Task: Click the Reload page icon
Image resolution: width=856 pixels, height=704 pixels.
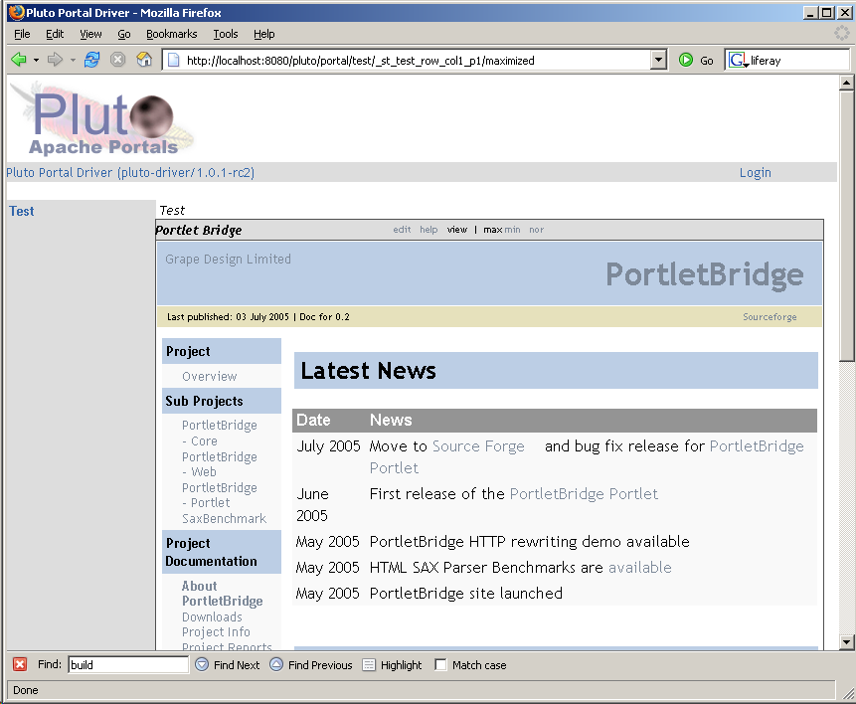Action: coord(92,60)
